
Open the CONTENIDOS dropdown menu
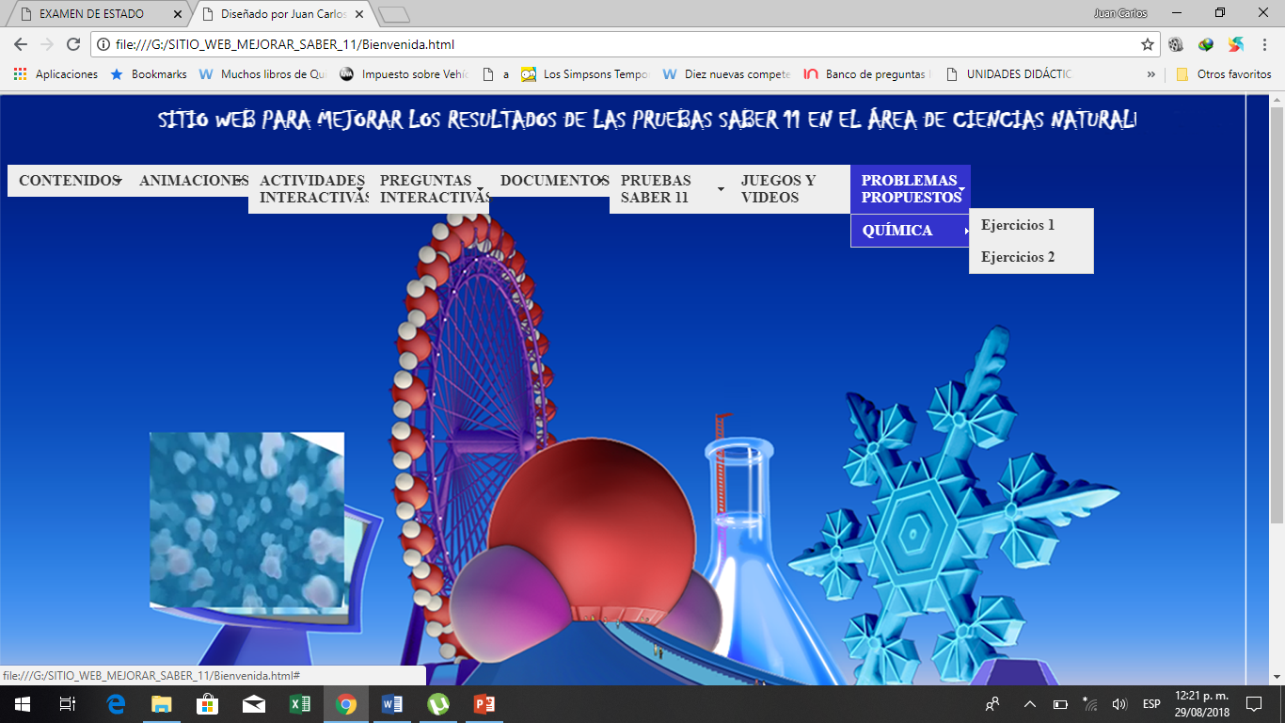[x=68, y=181]
